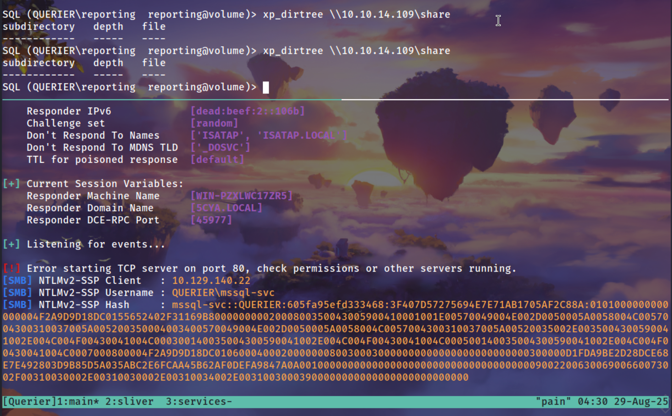Click the red [!] error marker
Image resolution: width=672 pixels, height=416 pixels.
coord(11,268)
